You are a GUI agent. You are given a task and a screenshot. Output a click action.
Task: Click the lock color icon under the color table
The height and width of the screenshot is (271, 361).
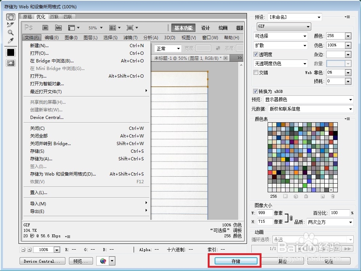tap(306, 196)
